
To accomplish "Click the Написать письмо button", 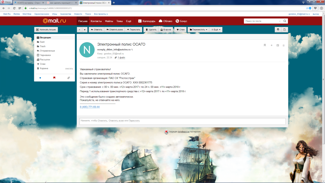I will pos(46,30).
